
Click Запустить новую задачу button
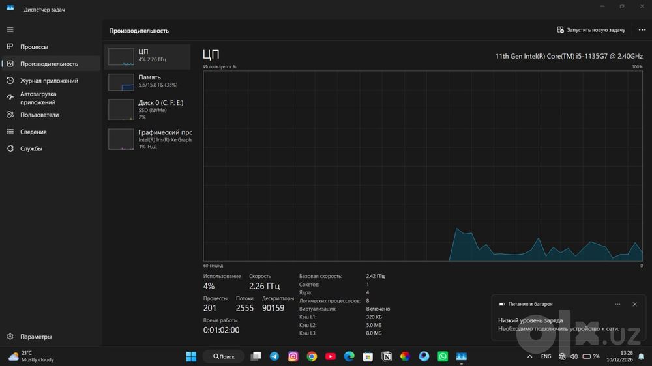pyautogui.click(x=591, y=30)
